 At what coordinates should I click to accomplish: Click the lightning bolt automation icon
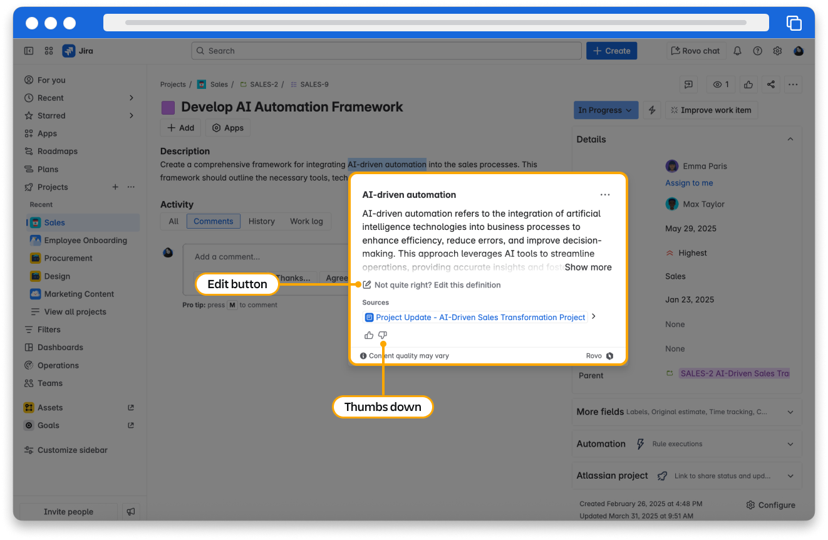click(652, 110)
